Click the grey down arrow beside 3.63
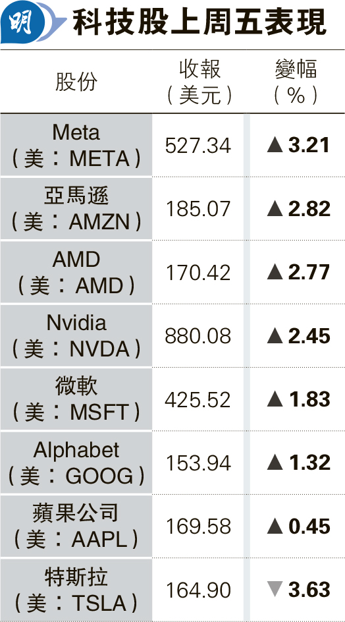The image size is (345, 622). click(x=275, y=590)
